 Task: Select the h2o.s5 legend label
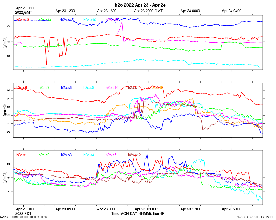[x=111, y=155]
